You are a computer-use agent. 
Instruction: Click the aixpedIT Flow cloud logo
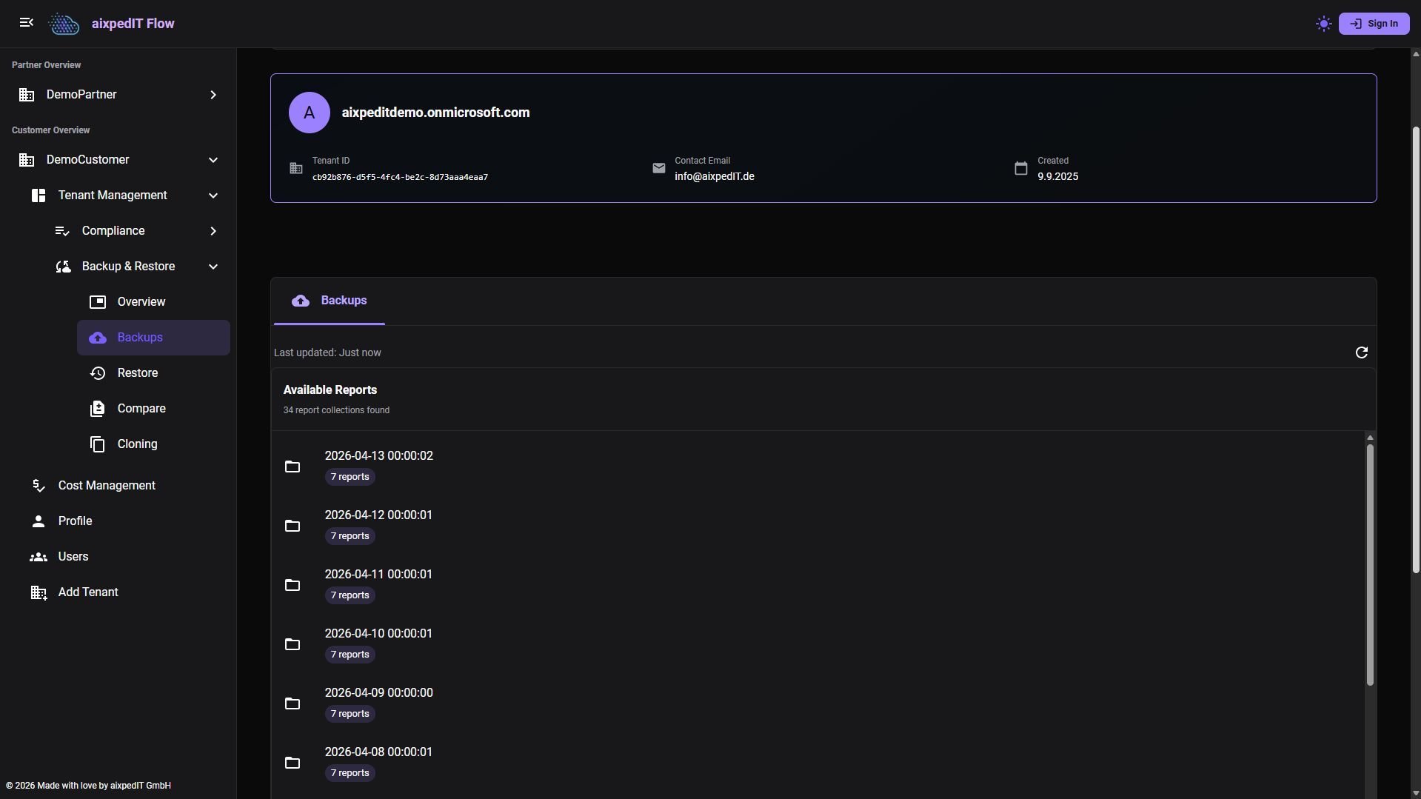(64, 24)
